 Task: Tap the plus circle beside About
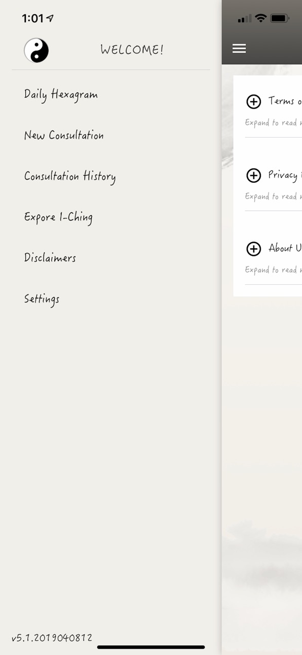click(253, 249)
